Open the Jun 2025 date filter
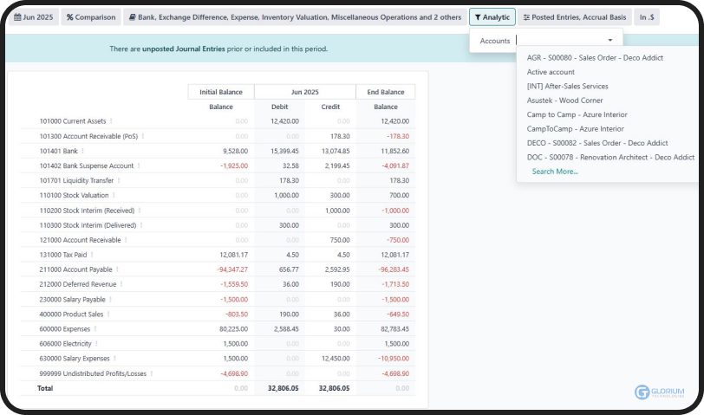The width and height of the screenshot is (704, 415). (x=33, y=17)
